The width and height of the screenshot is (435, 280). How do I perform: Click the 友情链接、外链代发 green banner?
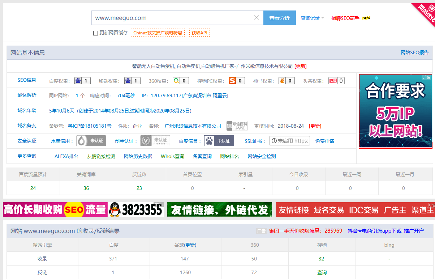point(220,209)
